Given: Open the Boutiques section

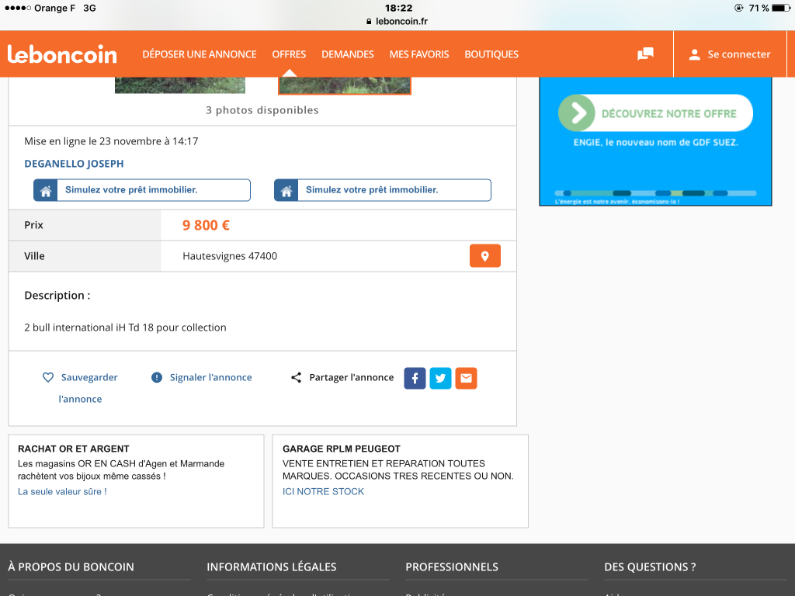Looking at the screenshot, I should tap(491, 54).
